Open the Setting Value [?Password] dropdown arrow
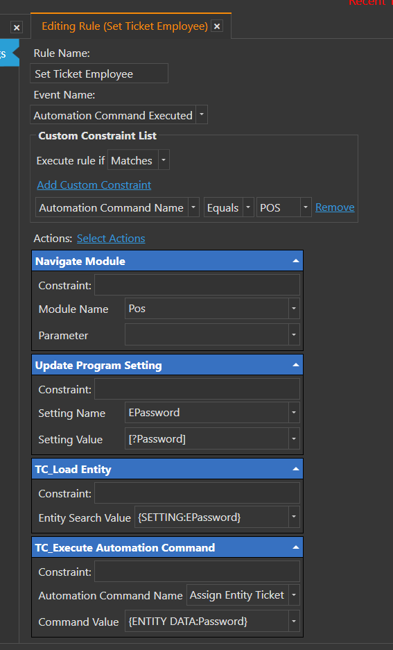 coord(294,438)
